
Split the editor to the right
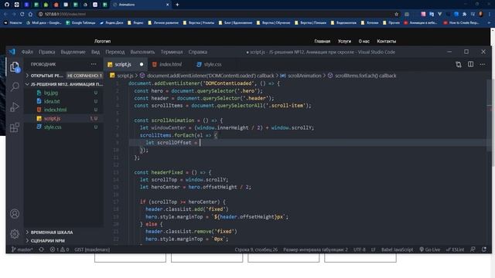(470, 64)
